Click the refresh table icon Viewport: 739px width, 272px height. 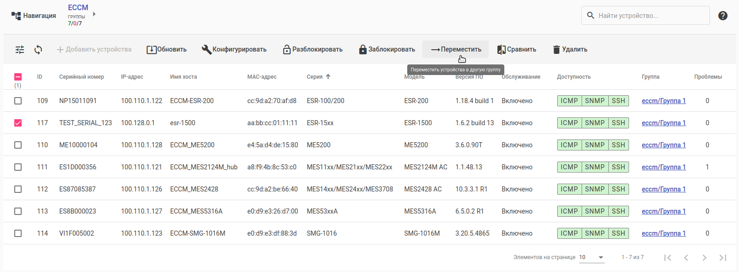coord(38,50)
